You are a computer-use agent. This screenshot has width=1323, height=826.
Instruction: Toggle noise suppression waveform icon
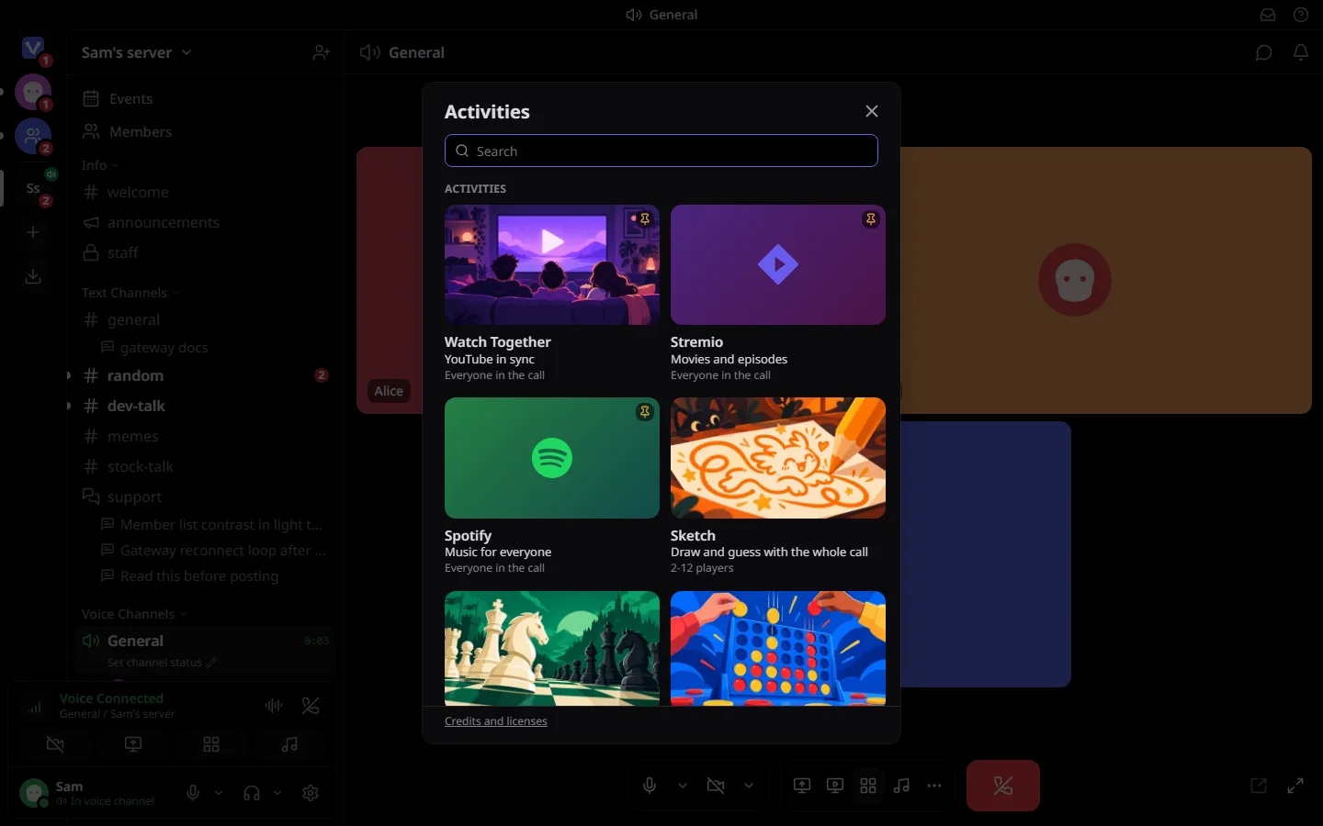[274, 706]
